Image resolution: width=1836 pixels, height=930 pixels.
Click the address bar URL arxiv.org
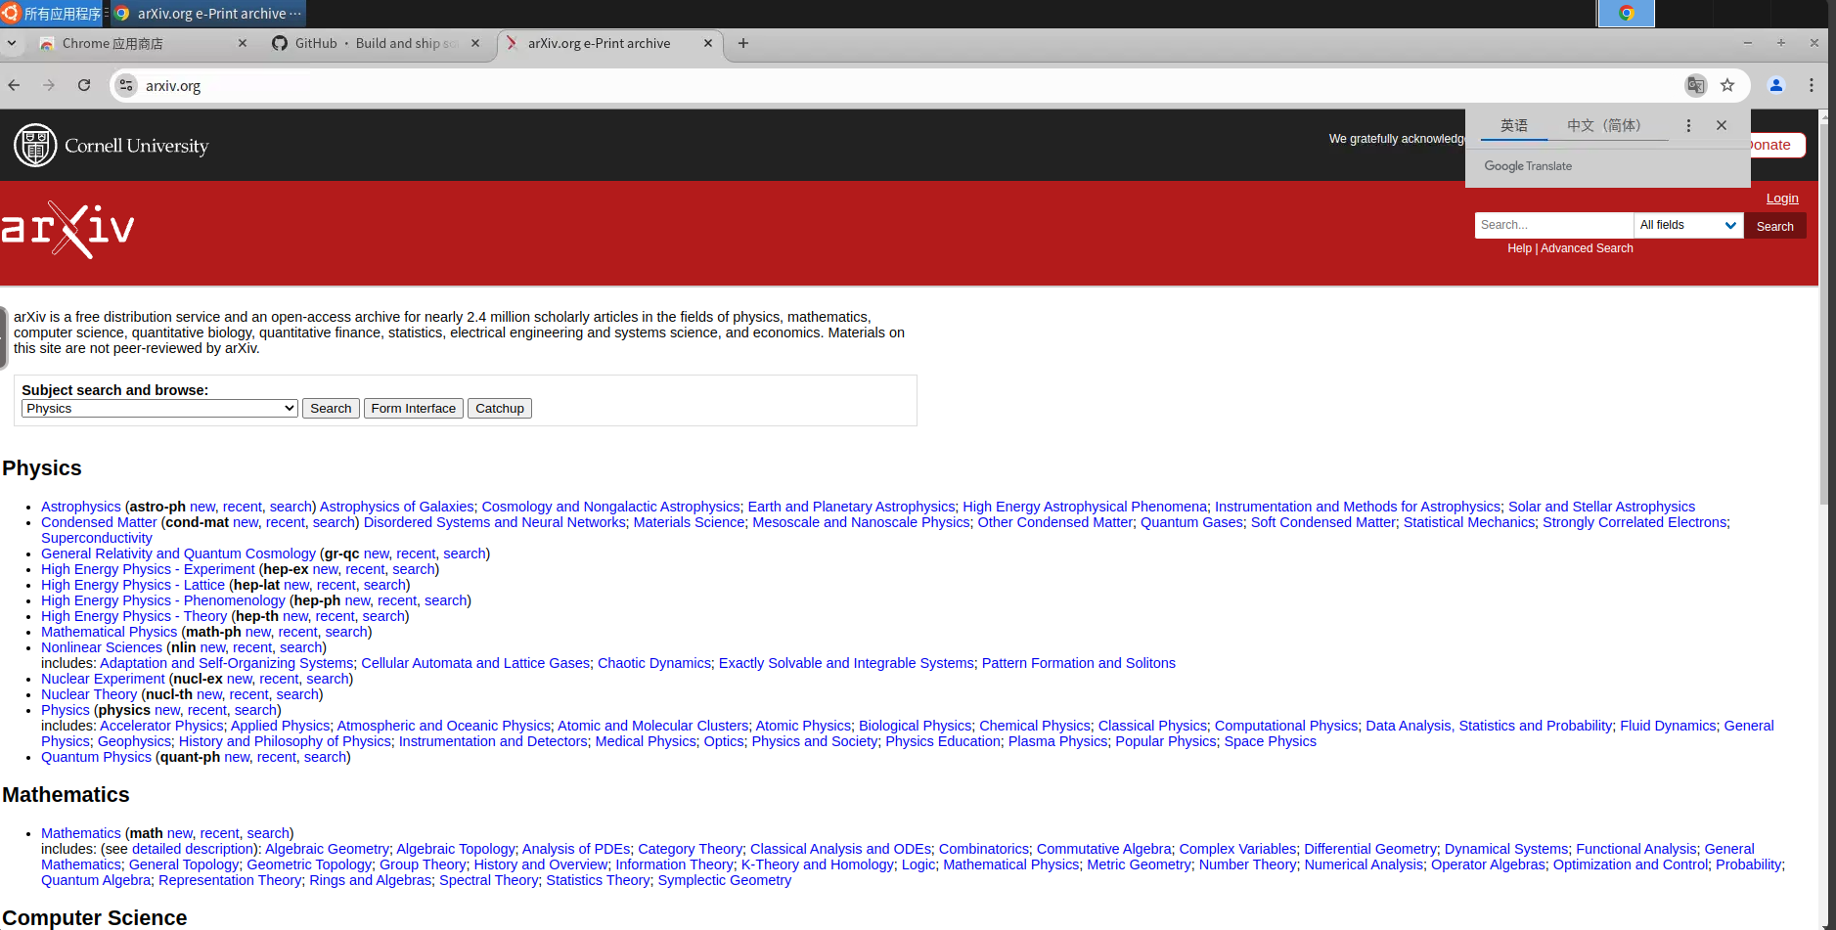173,86
